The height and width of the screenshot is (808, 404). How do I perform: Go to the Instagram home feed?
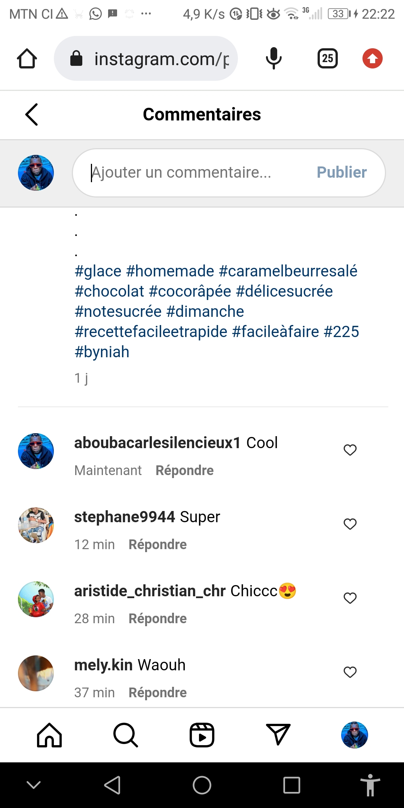tap(49, 735)
